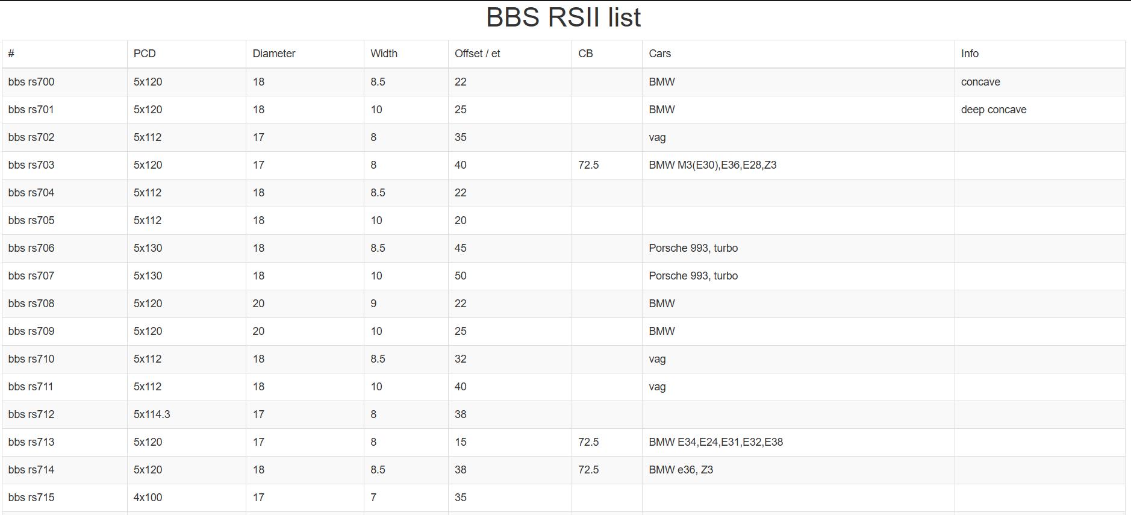Viewport: 1131px width, 515px height.
Task: Click the BMW cell in rs700 row
Action: click(798, 82)
